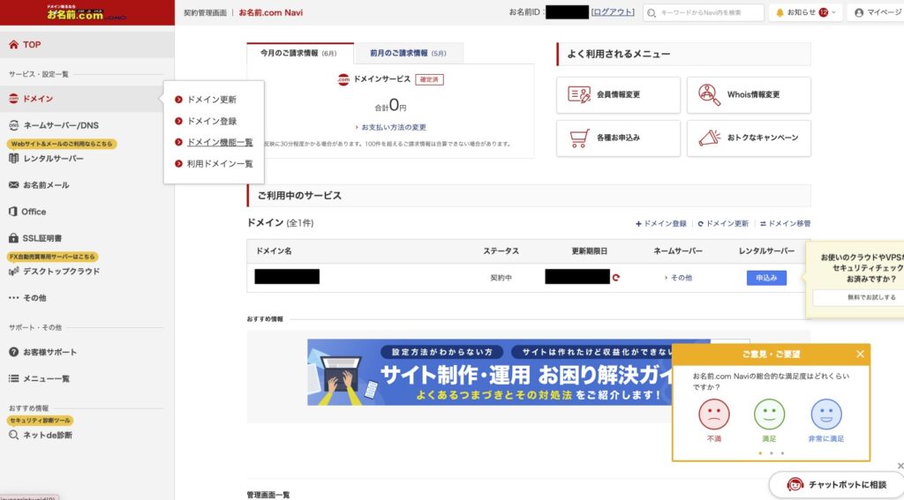Select the 満足 green face rating
This screenshot has width=904, height=500.
769,414
